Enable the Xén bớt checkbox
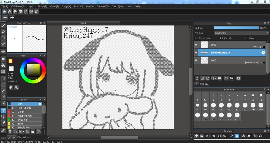The width and height of the screenshot is (270, 143). 221,38
